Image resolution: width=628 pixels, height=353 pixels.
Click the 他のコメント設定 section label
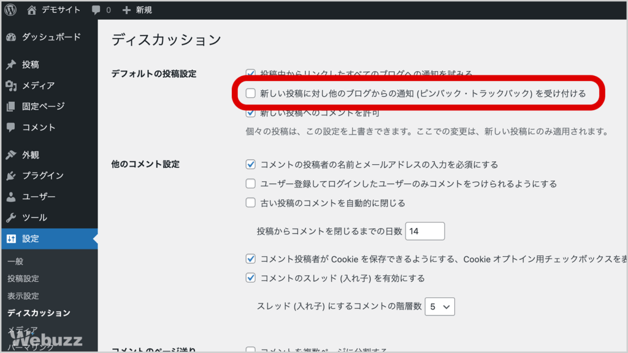(x=145, y=164)
